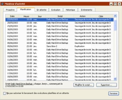Maximize the Moniteur d'activité window
Image resolution: width=122 pixels, height=100 pixels.
click(x=115, y=4)
